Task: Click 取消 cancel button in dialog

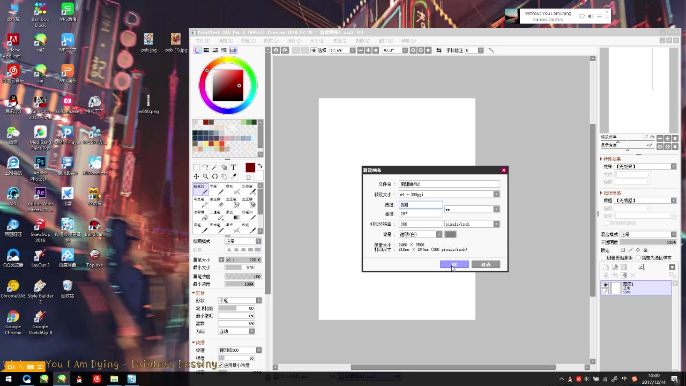Action: pyautogui.click(x=486, y=264)
